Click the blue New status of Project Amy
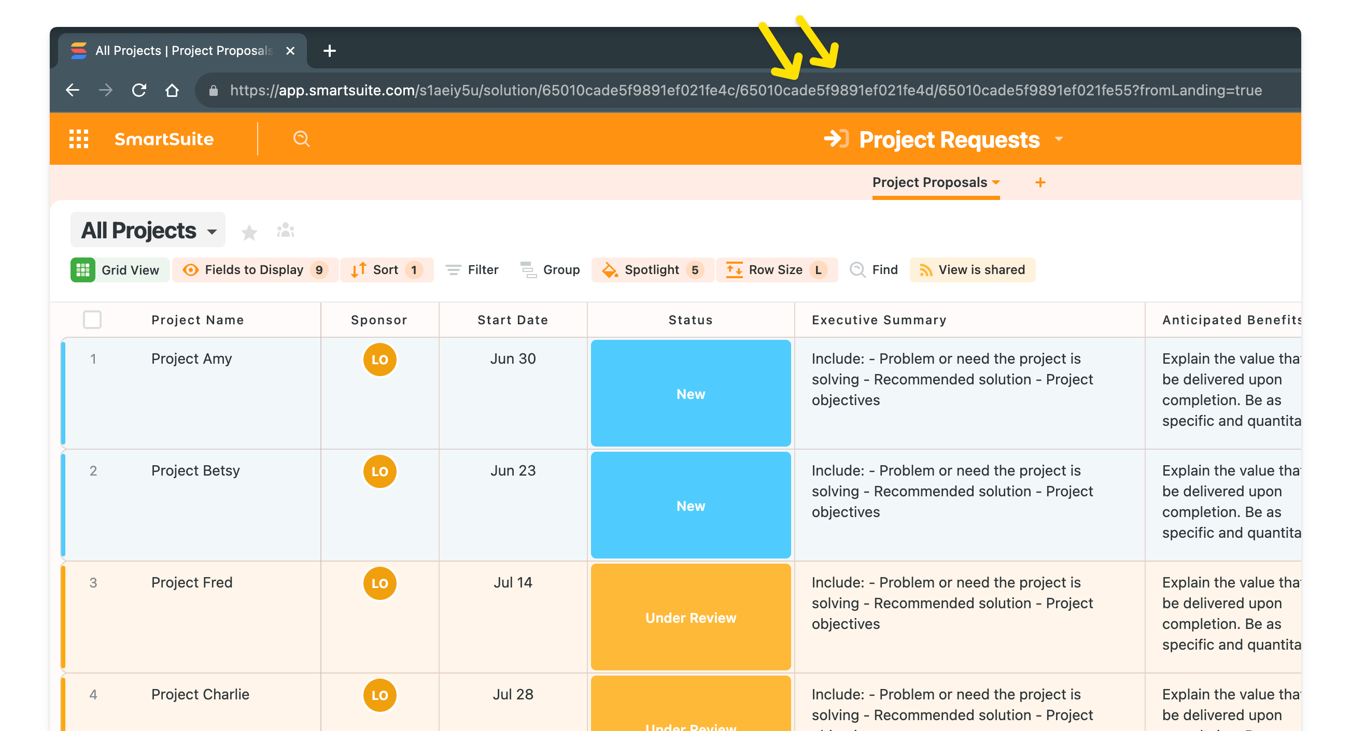The width and height of the screenshot is (1351, 731). 690,394
